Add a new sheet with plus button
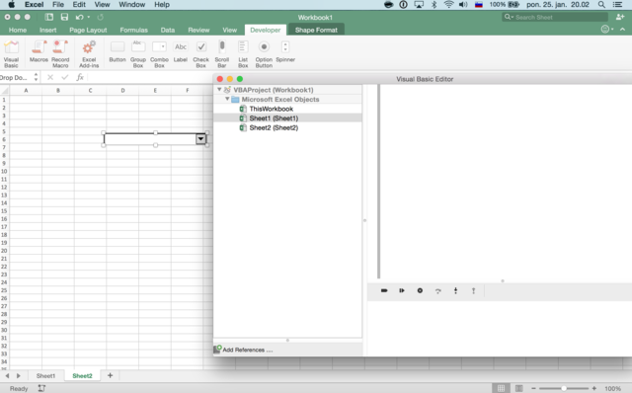Screen dimensions: 632x393 [110, 375]
